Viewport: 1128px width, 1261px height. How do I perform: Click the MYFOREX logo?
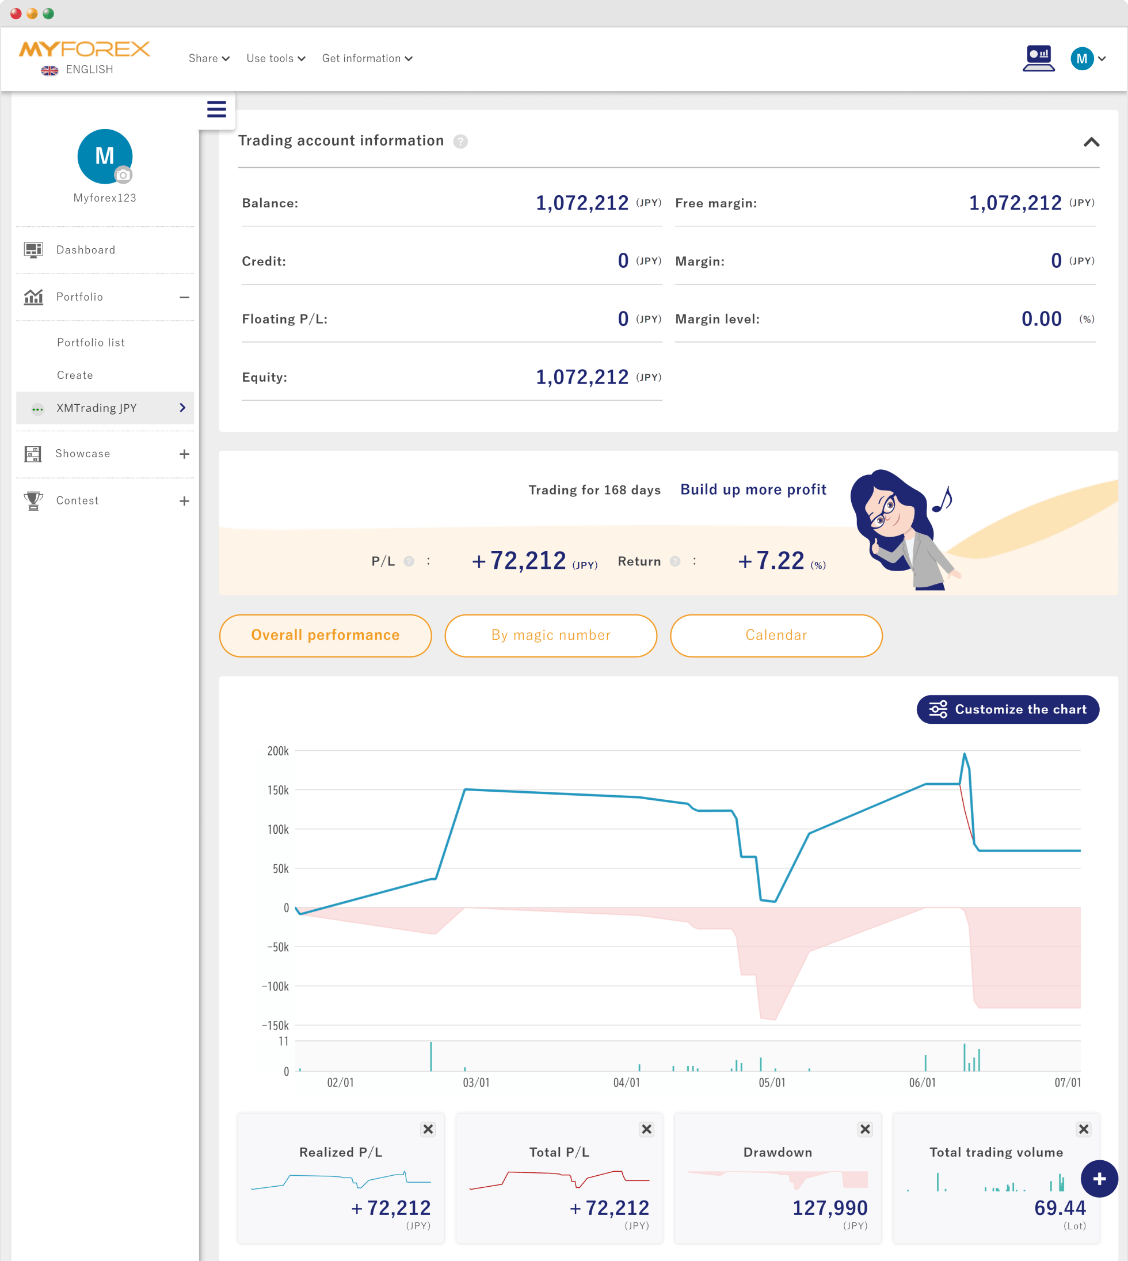point(84,49)
